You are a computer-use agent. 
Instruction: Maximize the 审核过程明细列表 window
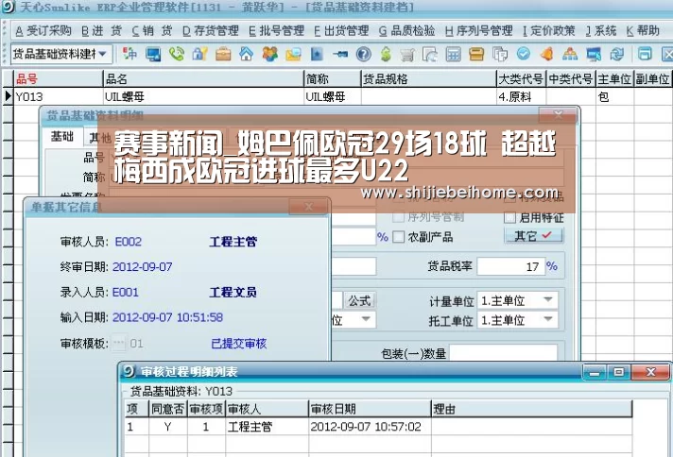pos(618,372)
